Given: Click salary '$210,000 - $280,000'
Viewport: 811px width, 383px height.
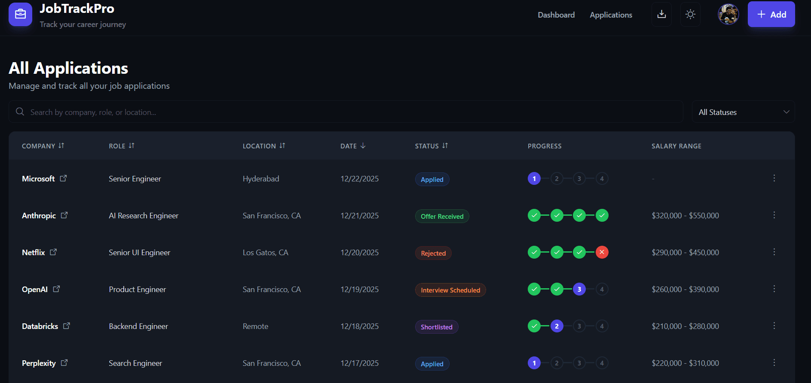Looking at the screenshot, I should click(x=685, y=326).
